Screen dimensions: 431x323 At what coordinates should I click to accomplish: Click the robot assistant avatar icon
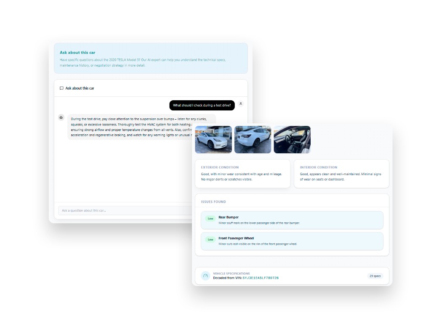point(61,117)
